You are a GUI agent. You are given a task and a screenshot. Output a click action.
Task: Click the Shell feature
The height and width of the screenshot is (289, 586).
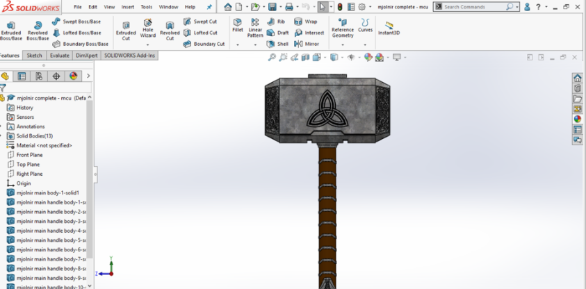point(277,44)
